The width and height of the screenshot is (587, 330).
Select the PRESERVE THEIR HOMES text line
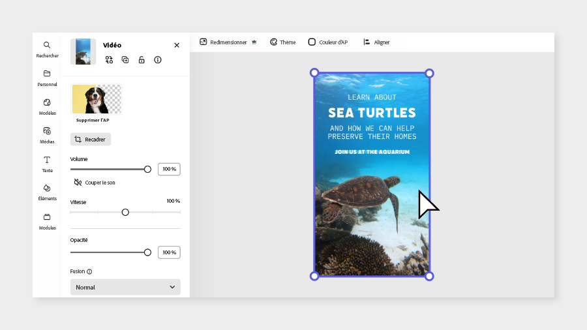click(372, 136)
